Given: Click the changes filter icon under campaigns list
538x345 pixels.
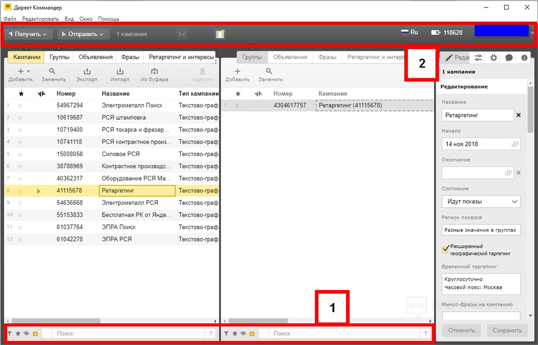Looking at the screenshot, I should click(x=26, y=333).
